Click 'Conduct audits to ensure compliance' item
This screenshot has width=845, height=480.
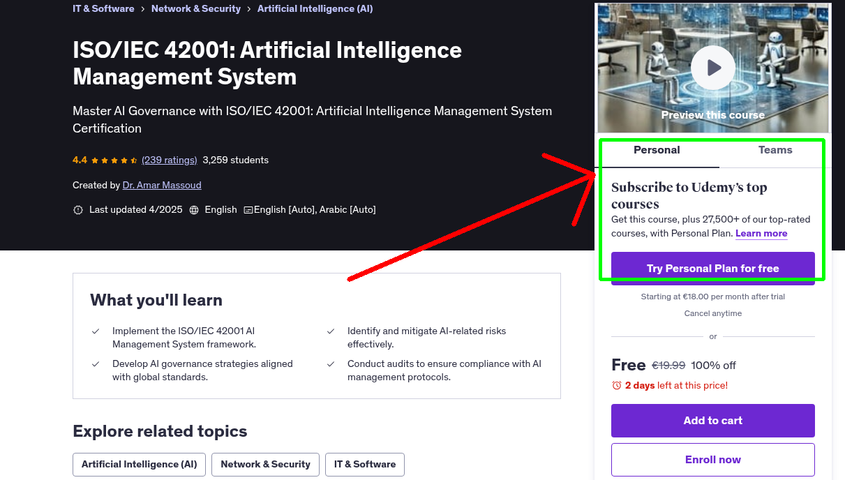[x=444, y=370]
